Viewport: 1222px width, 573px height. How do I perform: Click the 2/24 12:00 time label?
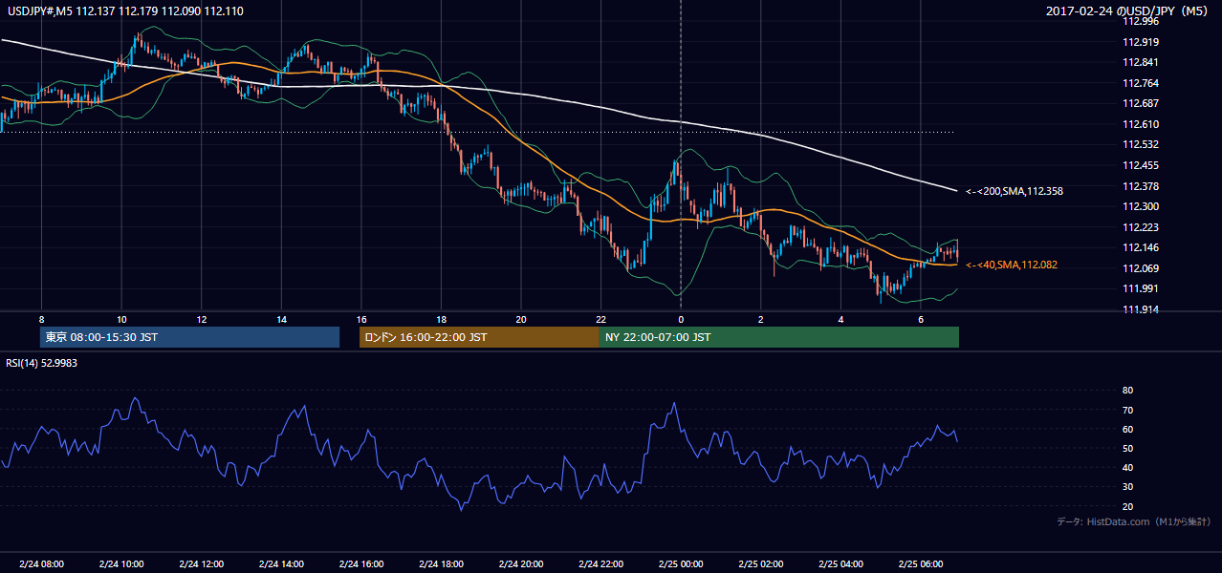click(201, 563)
